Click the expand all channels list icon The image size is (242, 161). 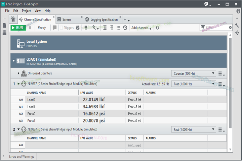coord(105,28)
